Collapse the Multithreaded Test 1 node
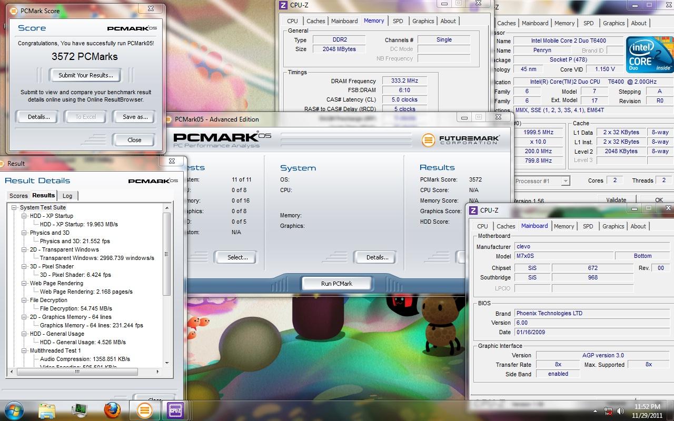The height and width of the screenshot is (421, 674). (24, 350)
